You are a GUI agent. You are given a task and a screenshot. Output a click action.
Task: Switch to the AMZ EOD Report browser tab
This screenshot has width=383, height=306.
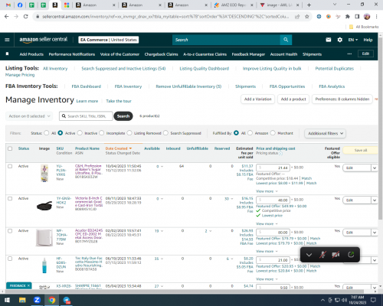pyautogui.click(x=233, y=5)
